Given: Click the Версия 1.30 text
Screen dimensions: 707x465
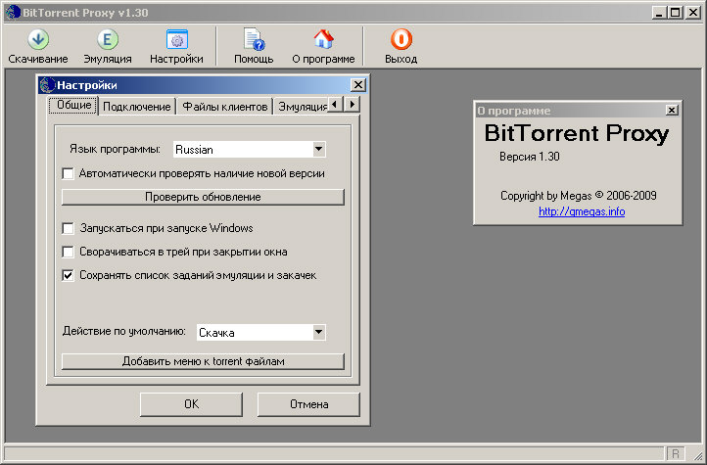Looking at the screenshot, I should (530, 157).
